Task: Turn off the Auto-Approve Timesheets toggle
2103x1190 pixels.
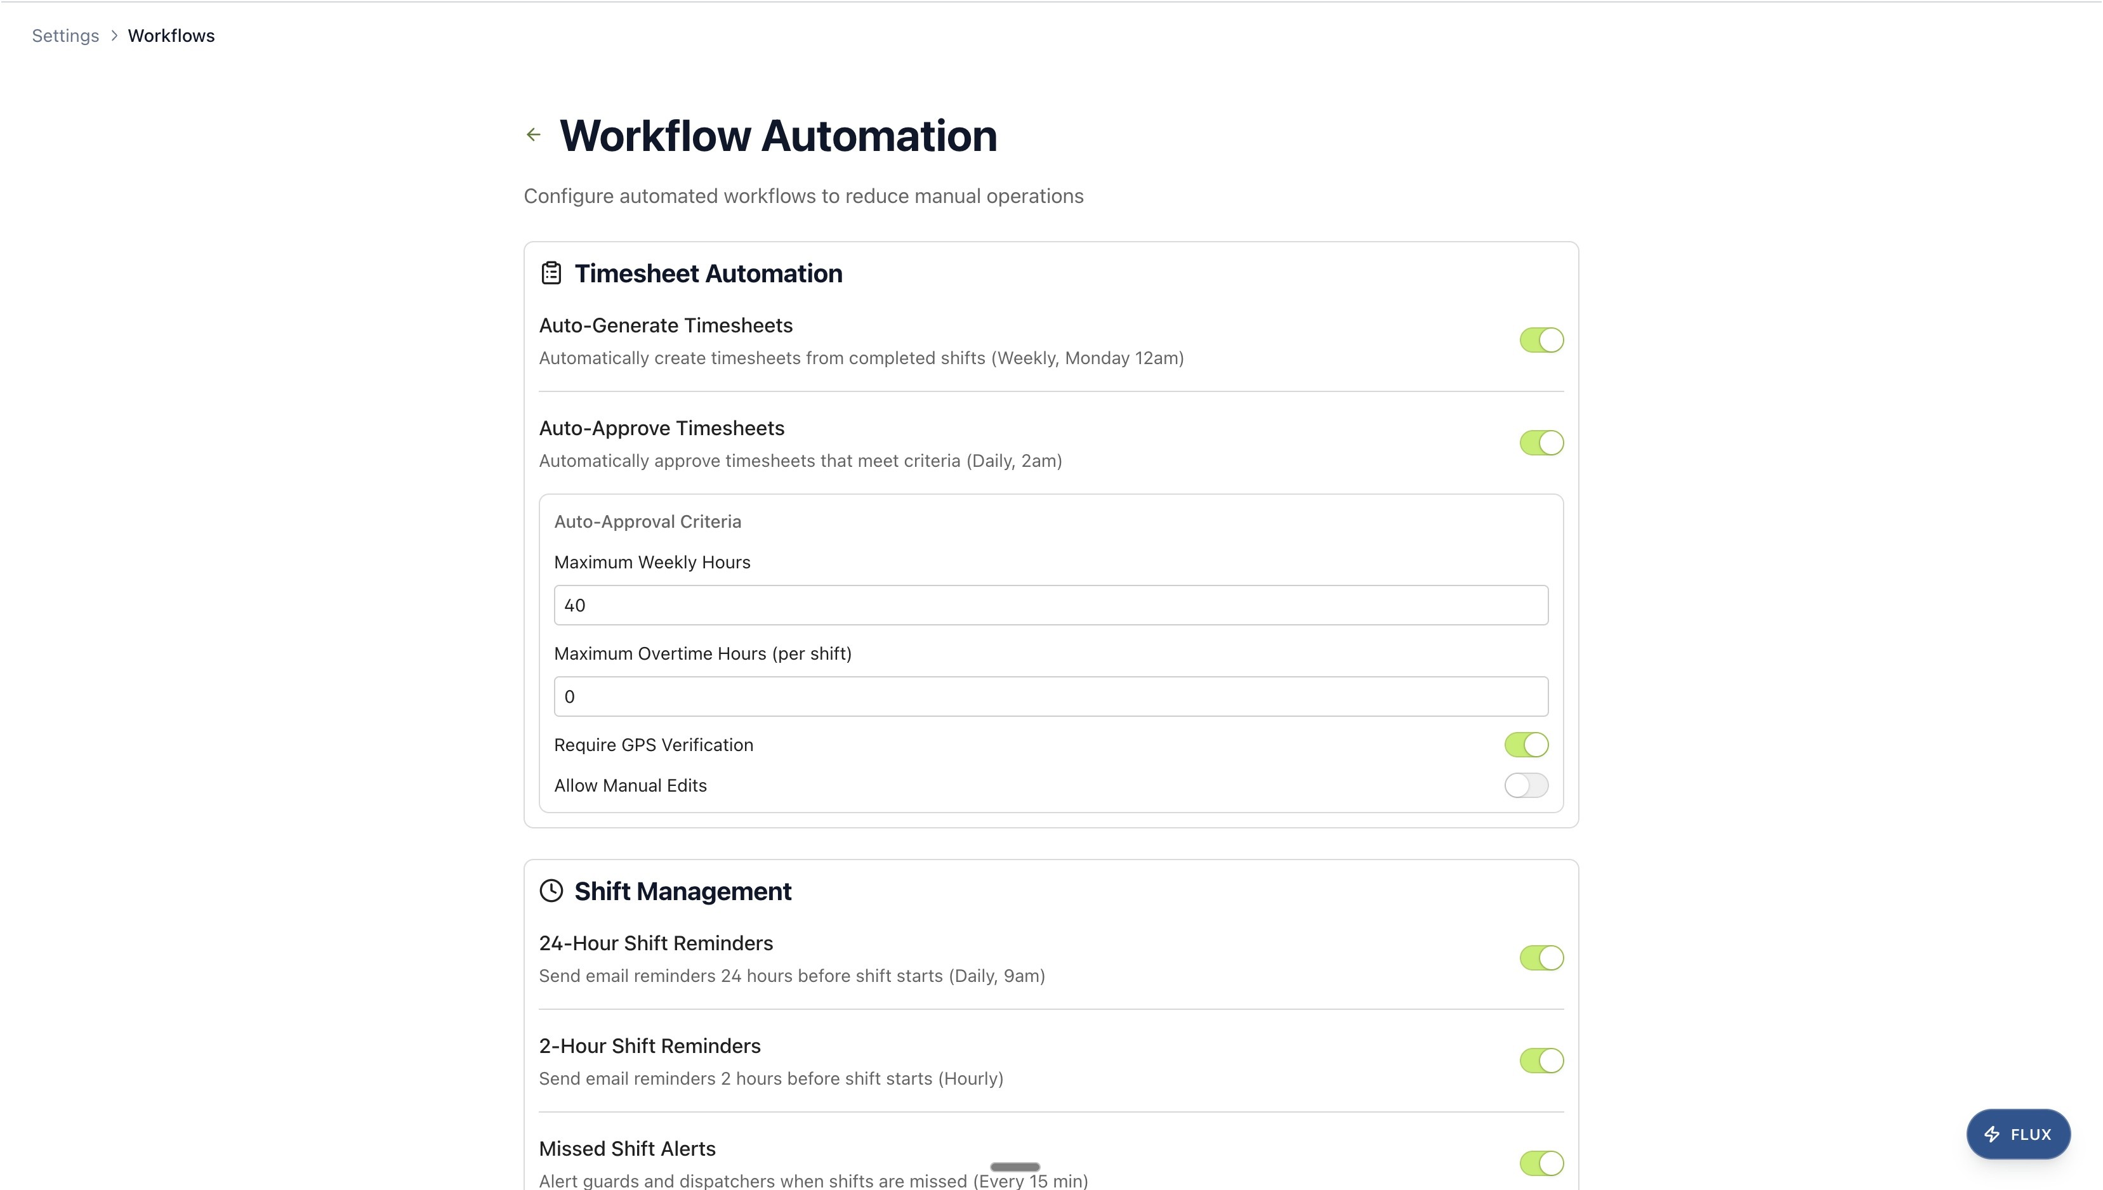Action: (1541, 443)
